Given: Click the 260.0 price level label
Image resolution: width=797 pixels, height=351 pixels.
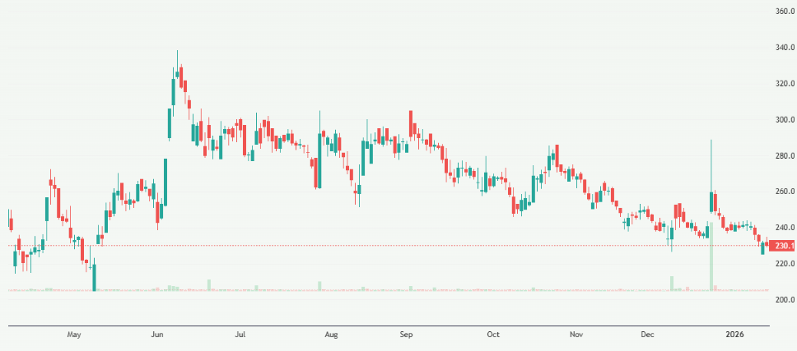Looking at the screenshot, I should 784,192.
